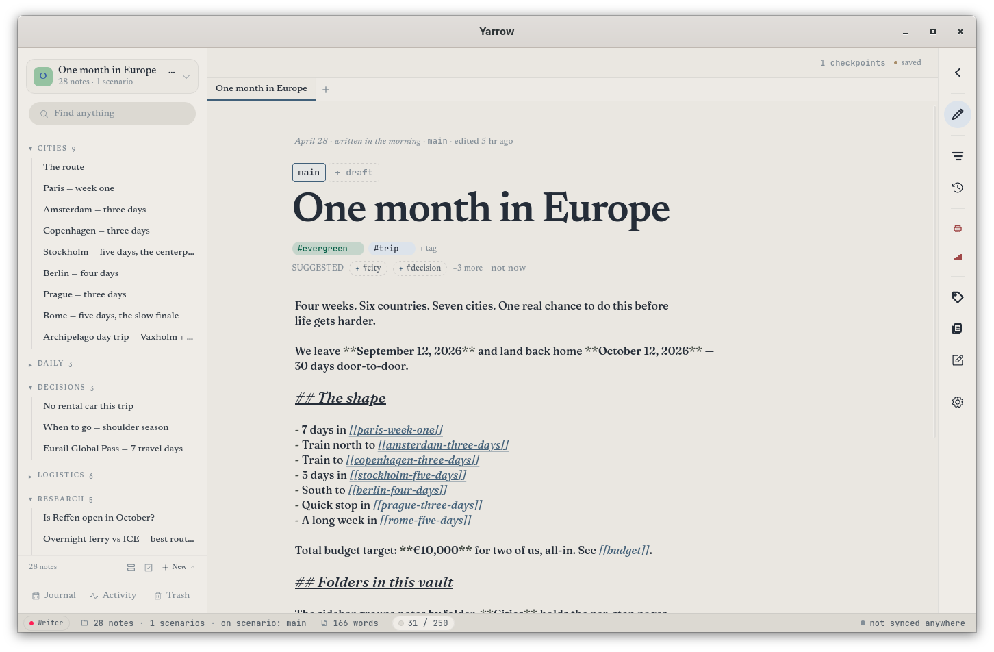Screen dimensions: 994x652
Task: Open the New note dropdown
Action: [x=179, y=567]
